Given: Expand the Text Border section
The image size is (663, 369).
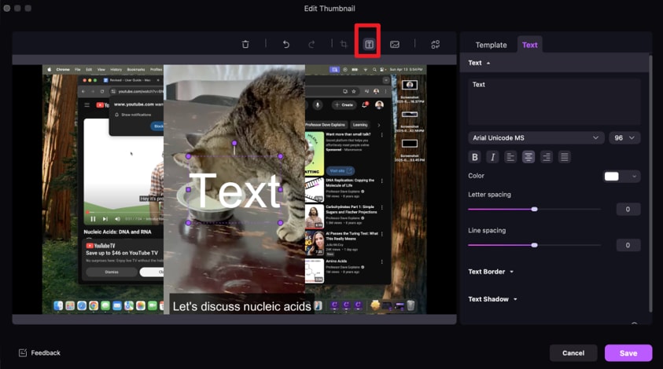Looking at the screenshot, I should 491,272.
